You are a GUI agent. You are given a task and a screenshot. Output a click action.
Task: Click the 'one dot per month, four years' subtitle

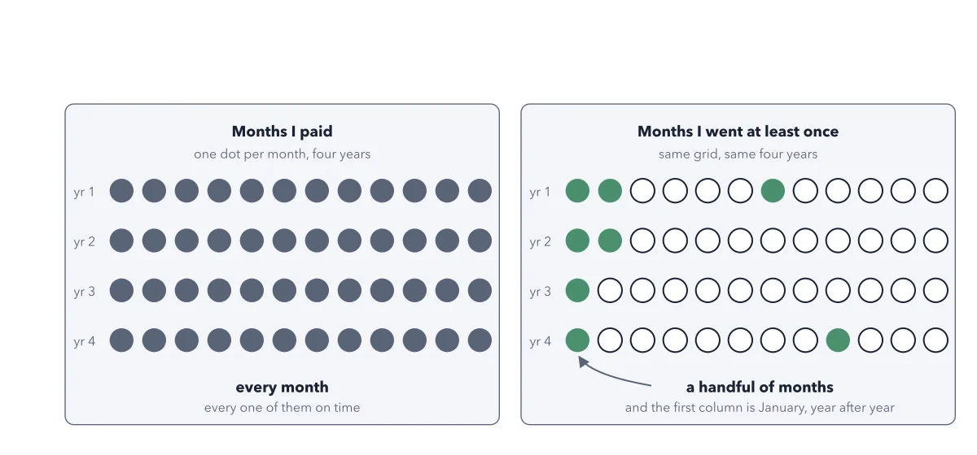pos(283,154)
